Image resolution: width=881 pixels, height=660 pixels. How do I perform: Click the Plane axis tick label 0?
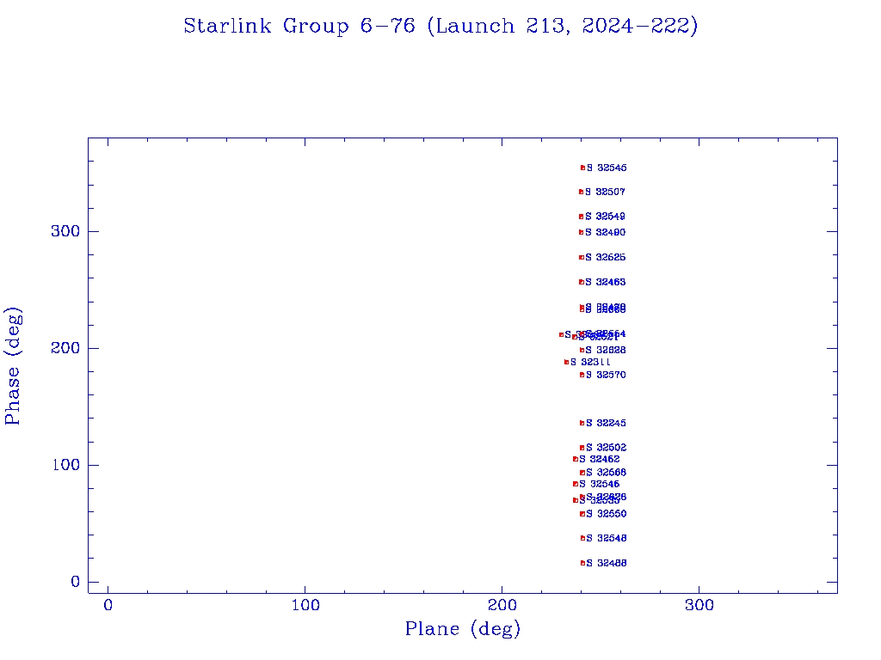click(x=108, y=605)
